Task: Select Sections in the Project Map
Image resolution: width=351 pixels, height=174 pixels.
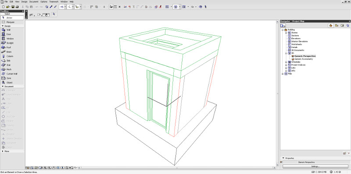Action: tap(295, 36)
